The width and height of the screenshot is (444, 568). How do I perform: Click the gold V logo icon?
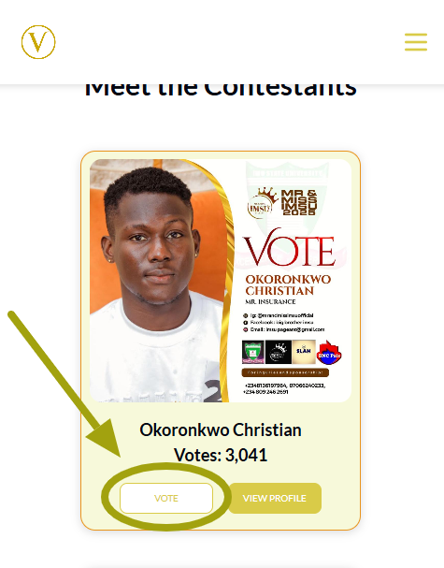pyautogui.click(x=38, y=42)
